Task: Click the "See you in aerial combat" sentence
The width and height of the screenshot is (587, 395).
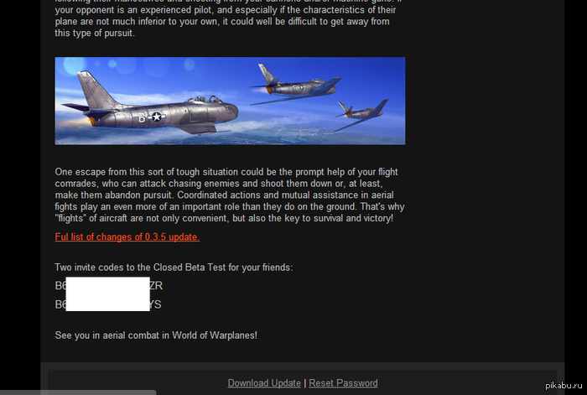Action: click(x=156, y=335)
